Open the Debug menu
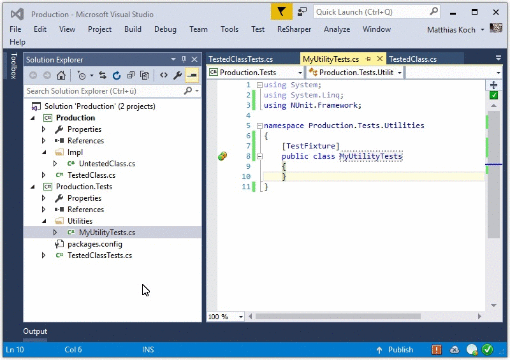 coord(165,29)
